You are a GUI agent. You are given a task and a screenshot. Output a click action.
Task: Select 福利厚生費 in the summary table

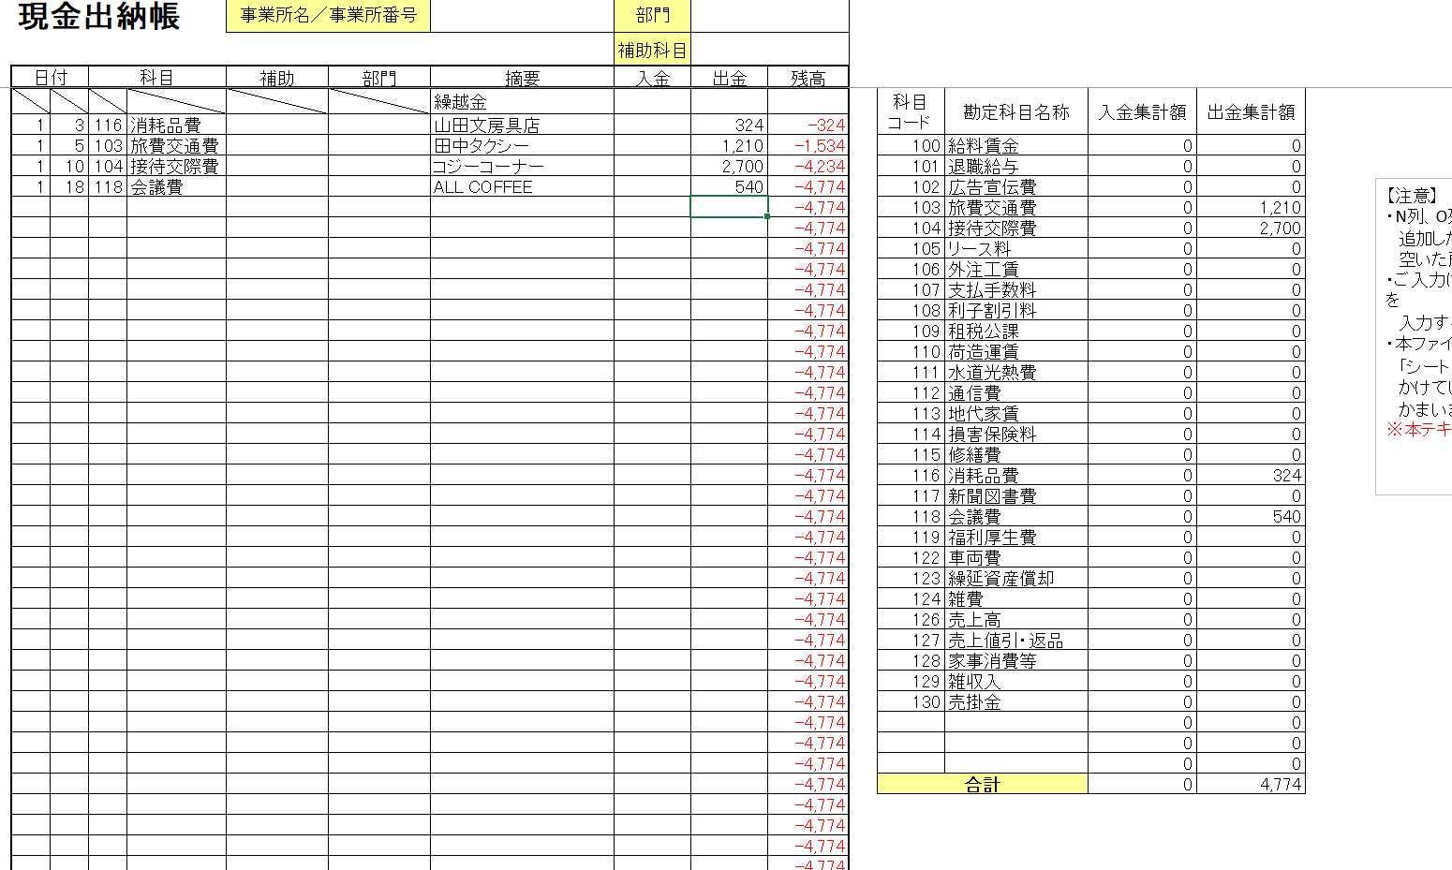click(1016, 537)
